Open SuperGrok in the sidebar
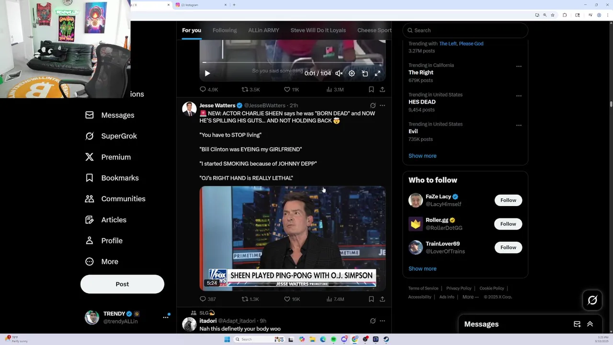The width and height of the screenshot is (613, 345). tap(111, 136)
